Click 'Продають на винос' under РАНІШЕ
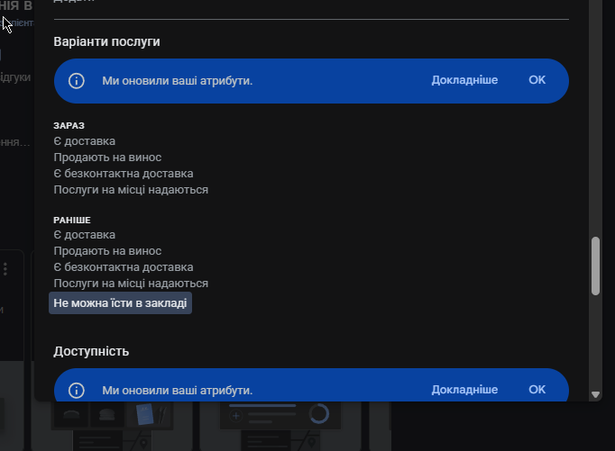The height and width of the screenshot is (451, 615). [107, 251]
